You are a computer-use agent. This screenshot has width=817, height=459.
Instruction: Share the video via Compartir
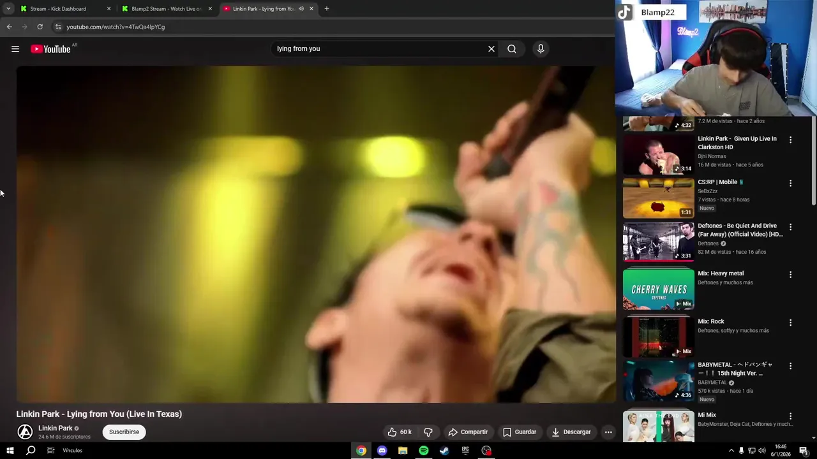point(468,432)
